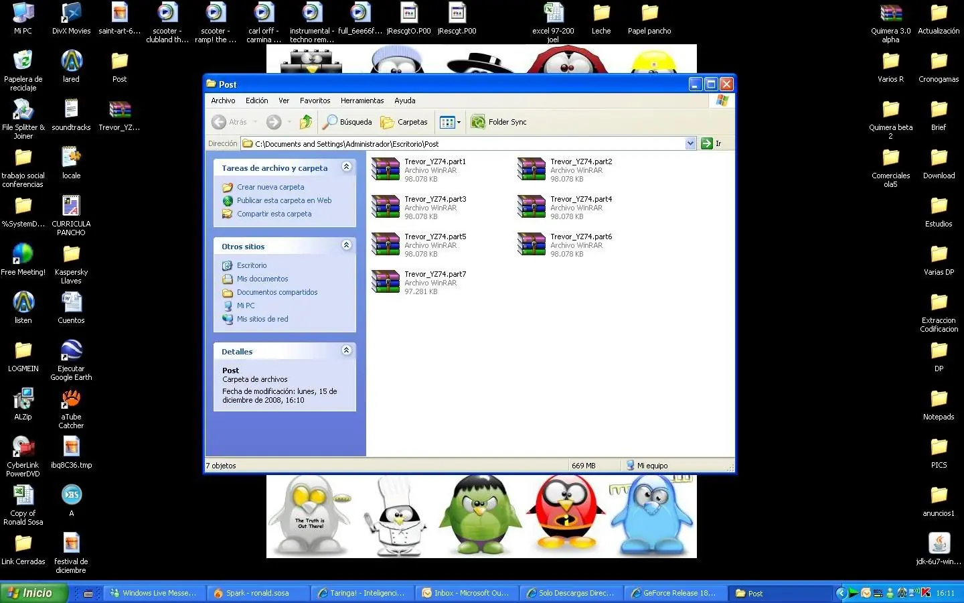Open the views button dropdown arrow
The height and width of the screenshot is (603, 964).
pos(459,122)
